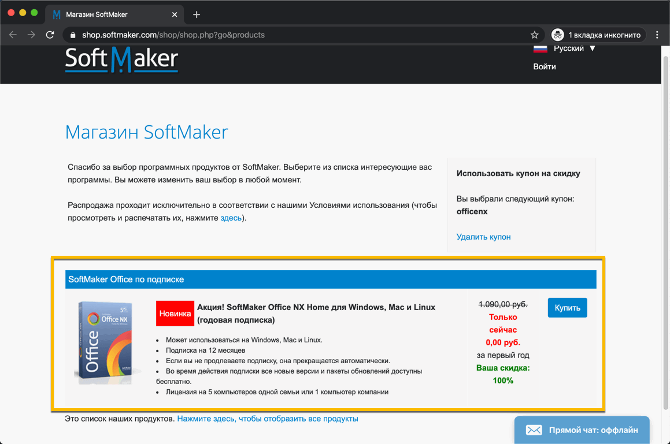Screen dimensions: 670x444
Task: Click the crossed-out 1.090,00 руб. price
Action: pyautogui.click(x=503, y=304)
